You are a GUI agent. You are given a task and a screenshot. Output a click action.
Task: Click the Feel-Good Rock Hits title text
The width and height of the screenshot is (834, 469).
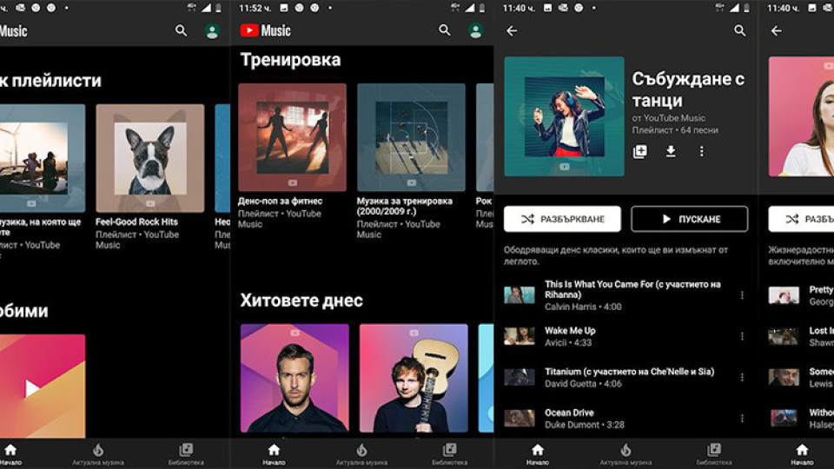[x=136, y=221]
